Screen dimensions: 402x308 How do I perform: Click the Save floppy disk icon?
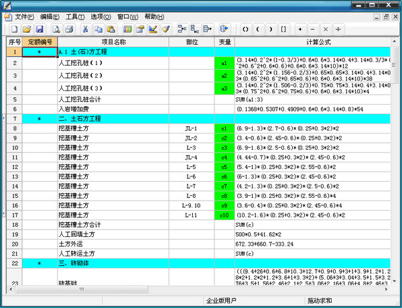coord(40,30)
